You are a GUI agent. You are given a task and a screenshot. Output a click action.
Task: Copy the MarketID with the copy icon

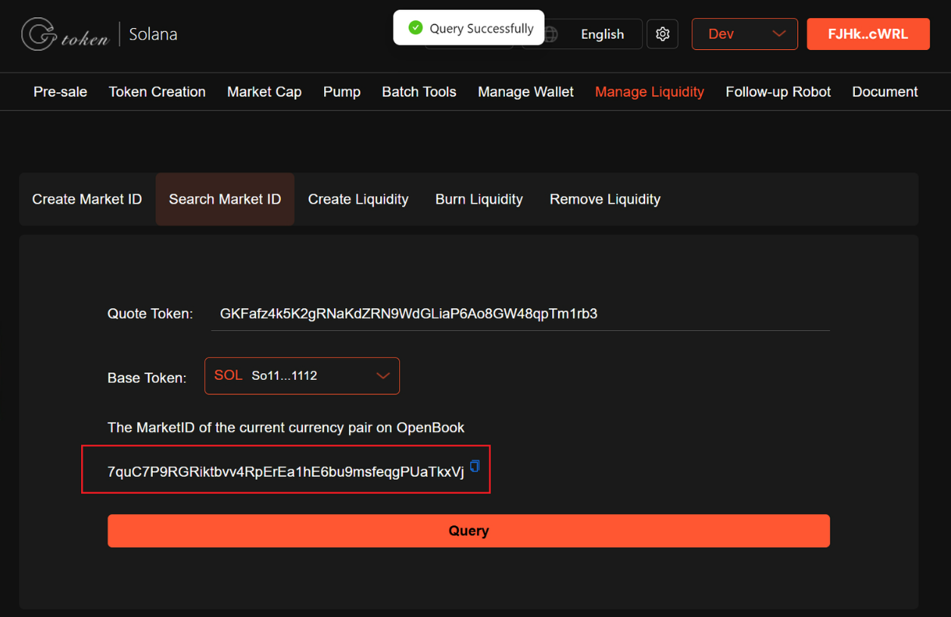[475, 466]
